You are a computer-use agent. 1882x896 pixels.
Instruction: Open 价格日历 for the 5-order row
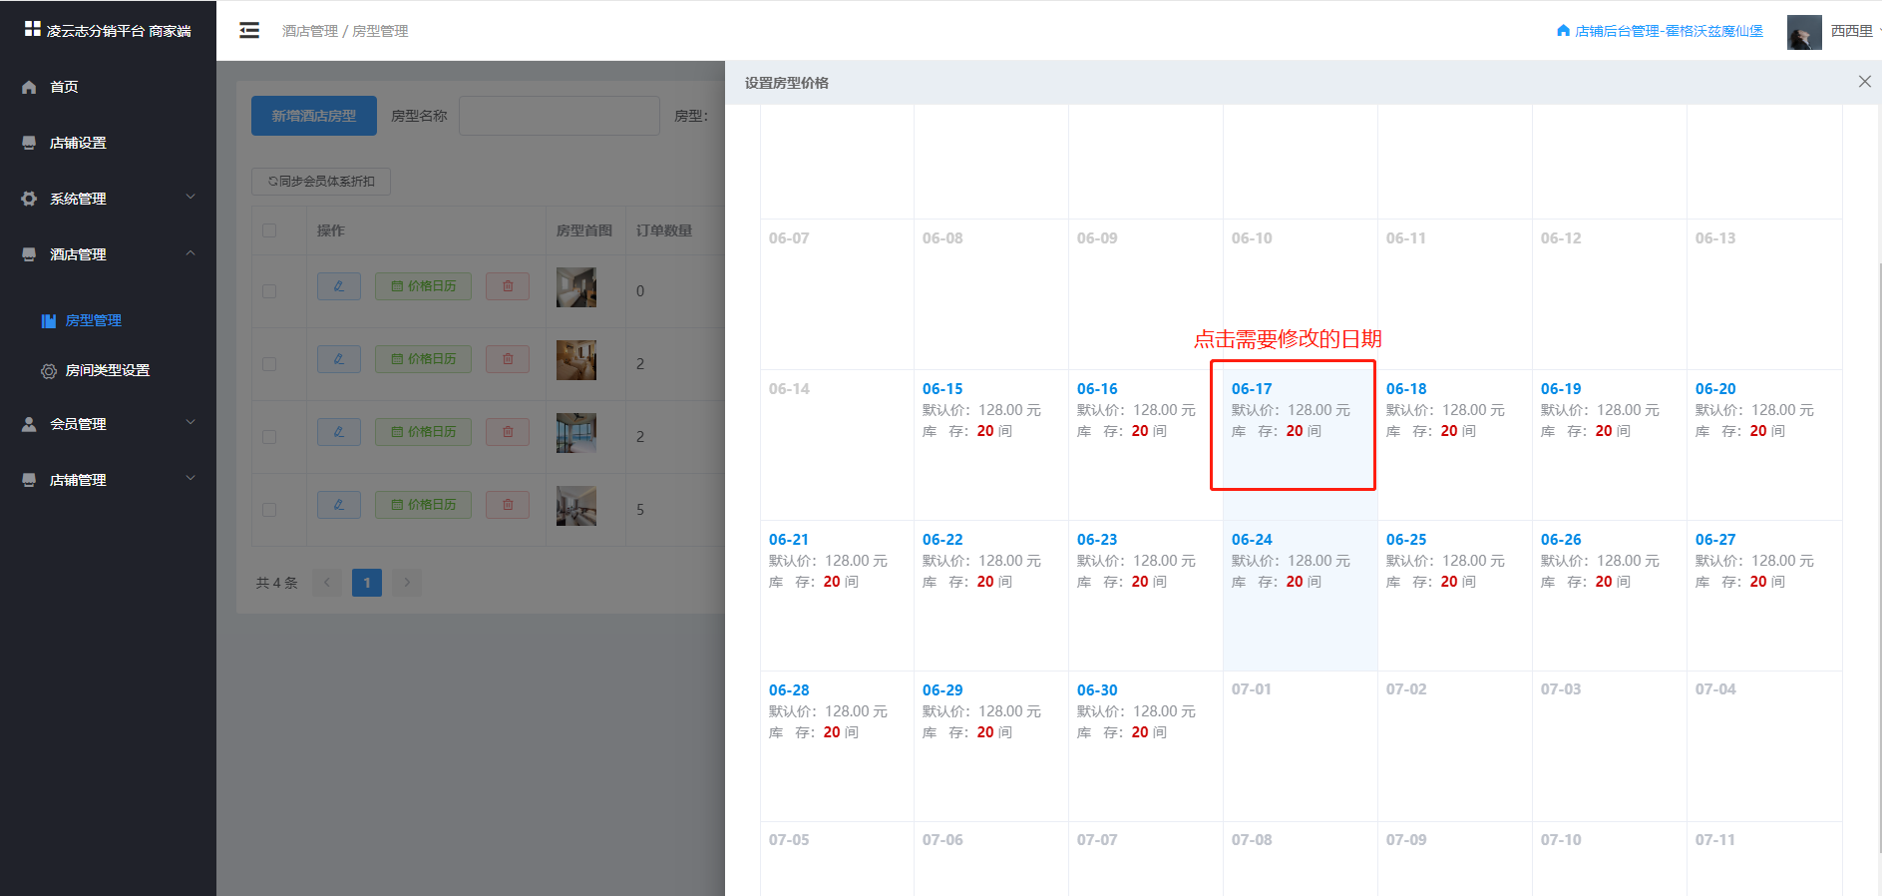click(x=423, y=505)
